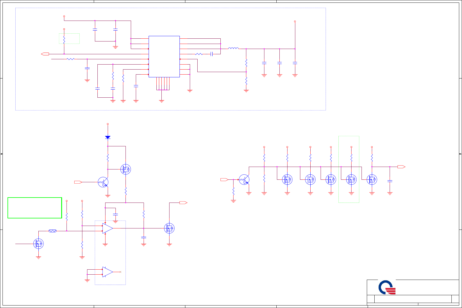This screenshot has height=308, width=462.
Task: Select the upper op-amp triangle
Action: point(108,228)
